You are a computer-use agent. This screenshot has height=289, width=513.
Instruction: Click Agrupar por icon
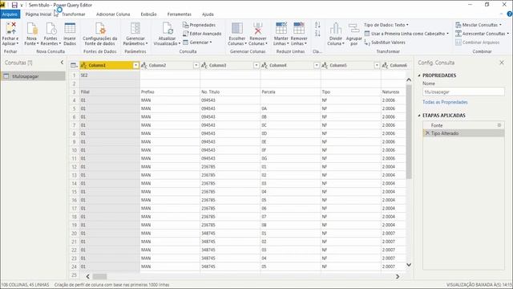point(354,29)
